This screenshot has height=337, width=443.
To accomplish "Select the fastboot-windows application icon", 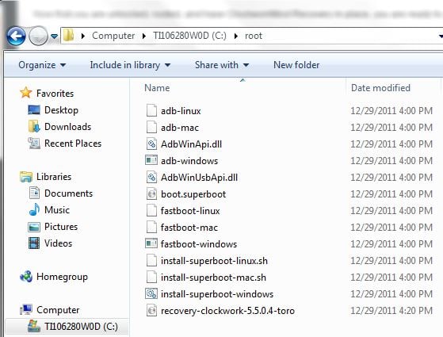I will tap(151, 243).
